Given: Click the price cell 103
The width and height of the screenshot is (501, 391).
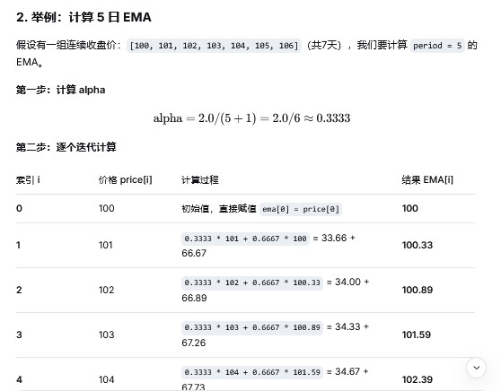Looking at the screenshot, I should (107, 335).
